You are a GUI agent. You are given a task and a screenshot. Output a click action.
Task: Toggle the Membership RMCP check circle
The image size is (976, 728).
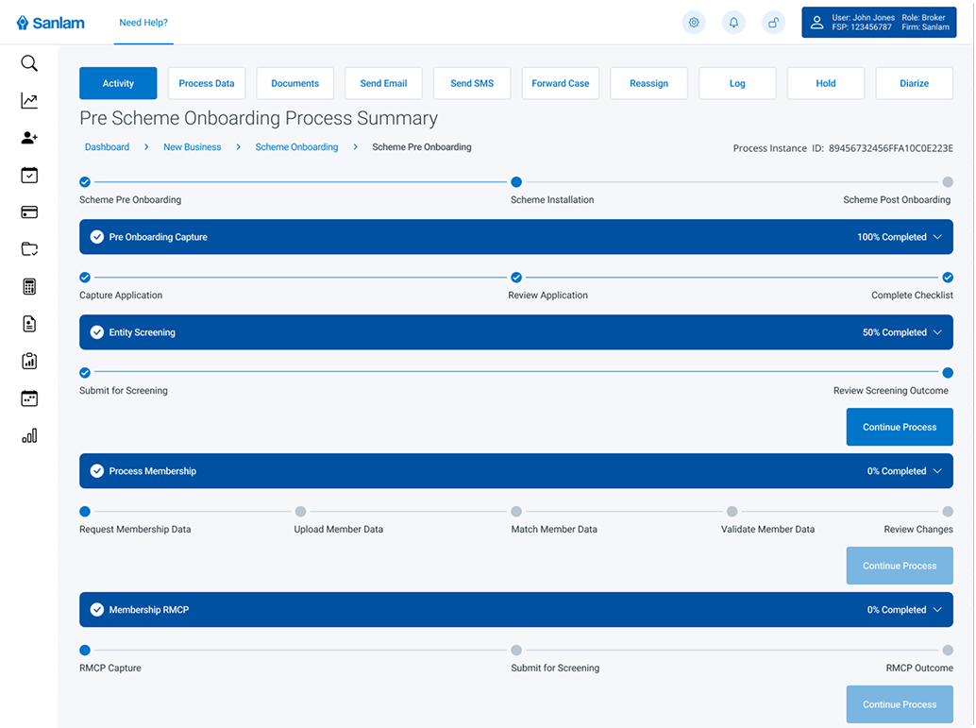(x=96, y=610)
